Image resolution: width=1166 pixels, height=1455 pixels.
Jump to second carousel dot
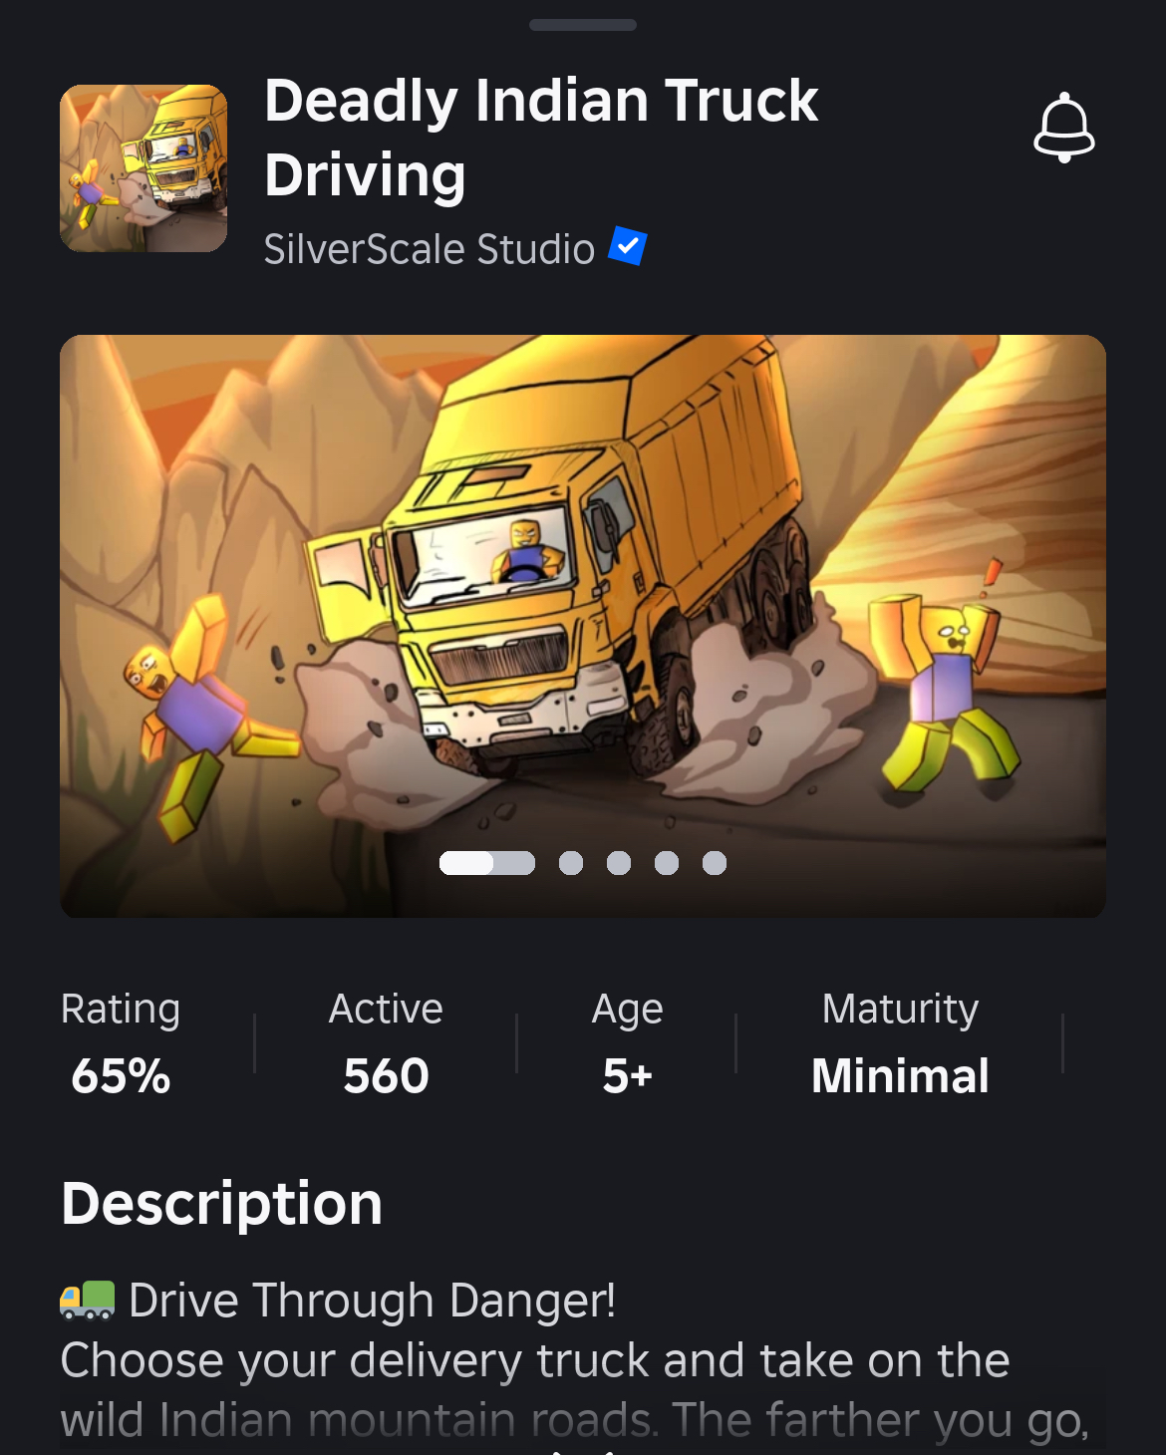coord(571,863)
